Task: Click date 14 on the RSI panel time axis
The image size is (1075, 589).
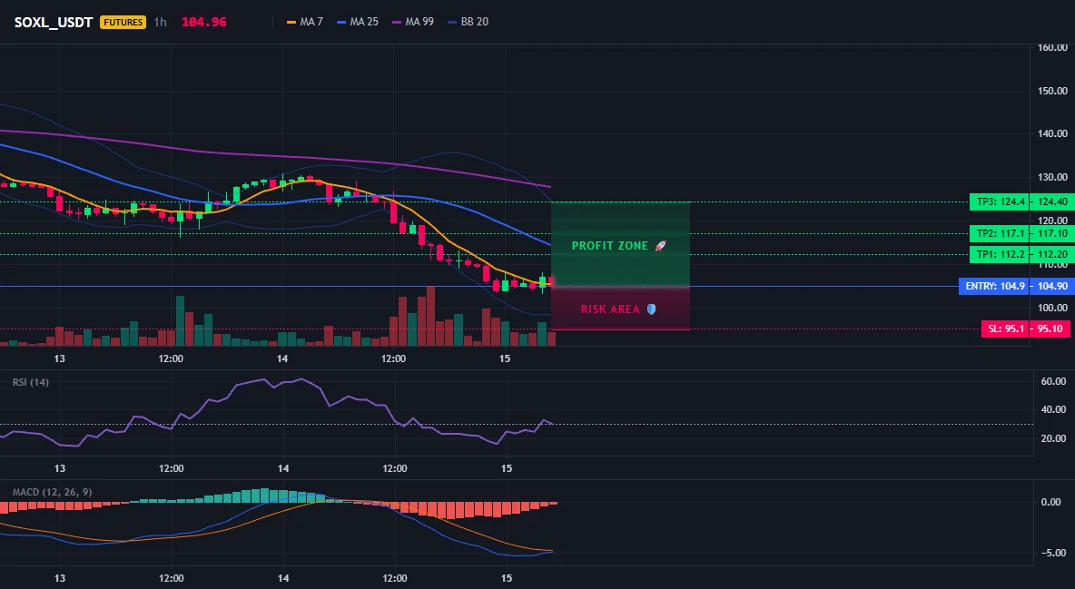Action: tap(283, 468)
